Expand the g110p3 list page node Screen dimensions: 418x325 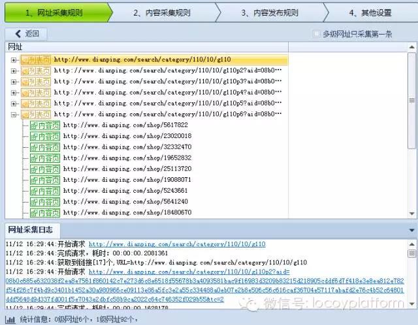[x=14, y=82]
